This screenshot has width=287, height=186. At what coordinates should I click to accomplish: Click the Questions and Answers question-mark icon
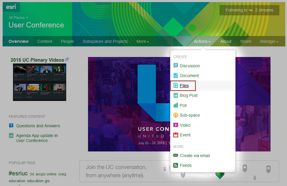pyautogui.click(x=11, y=125)
